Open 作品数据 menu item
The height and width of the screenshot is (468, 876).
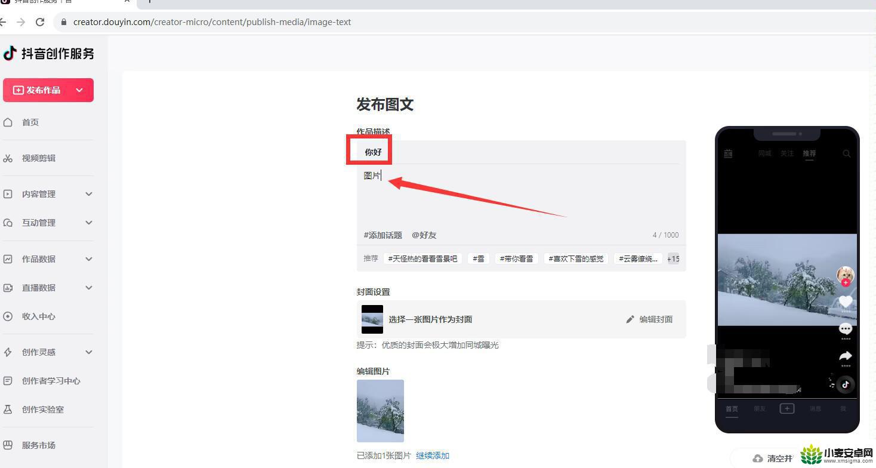(39, 259)
